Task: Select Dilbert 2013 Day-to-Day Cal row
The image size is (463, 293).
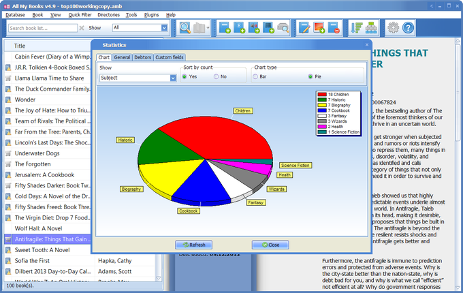Action: tap(80, 271)
